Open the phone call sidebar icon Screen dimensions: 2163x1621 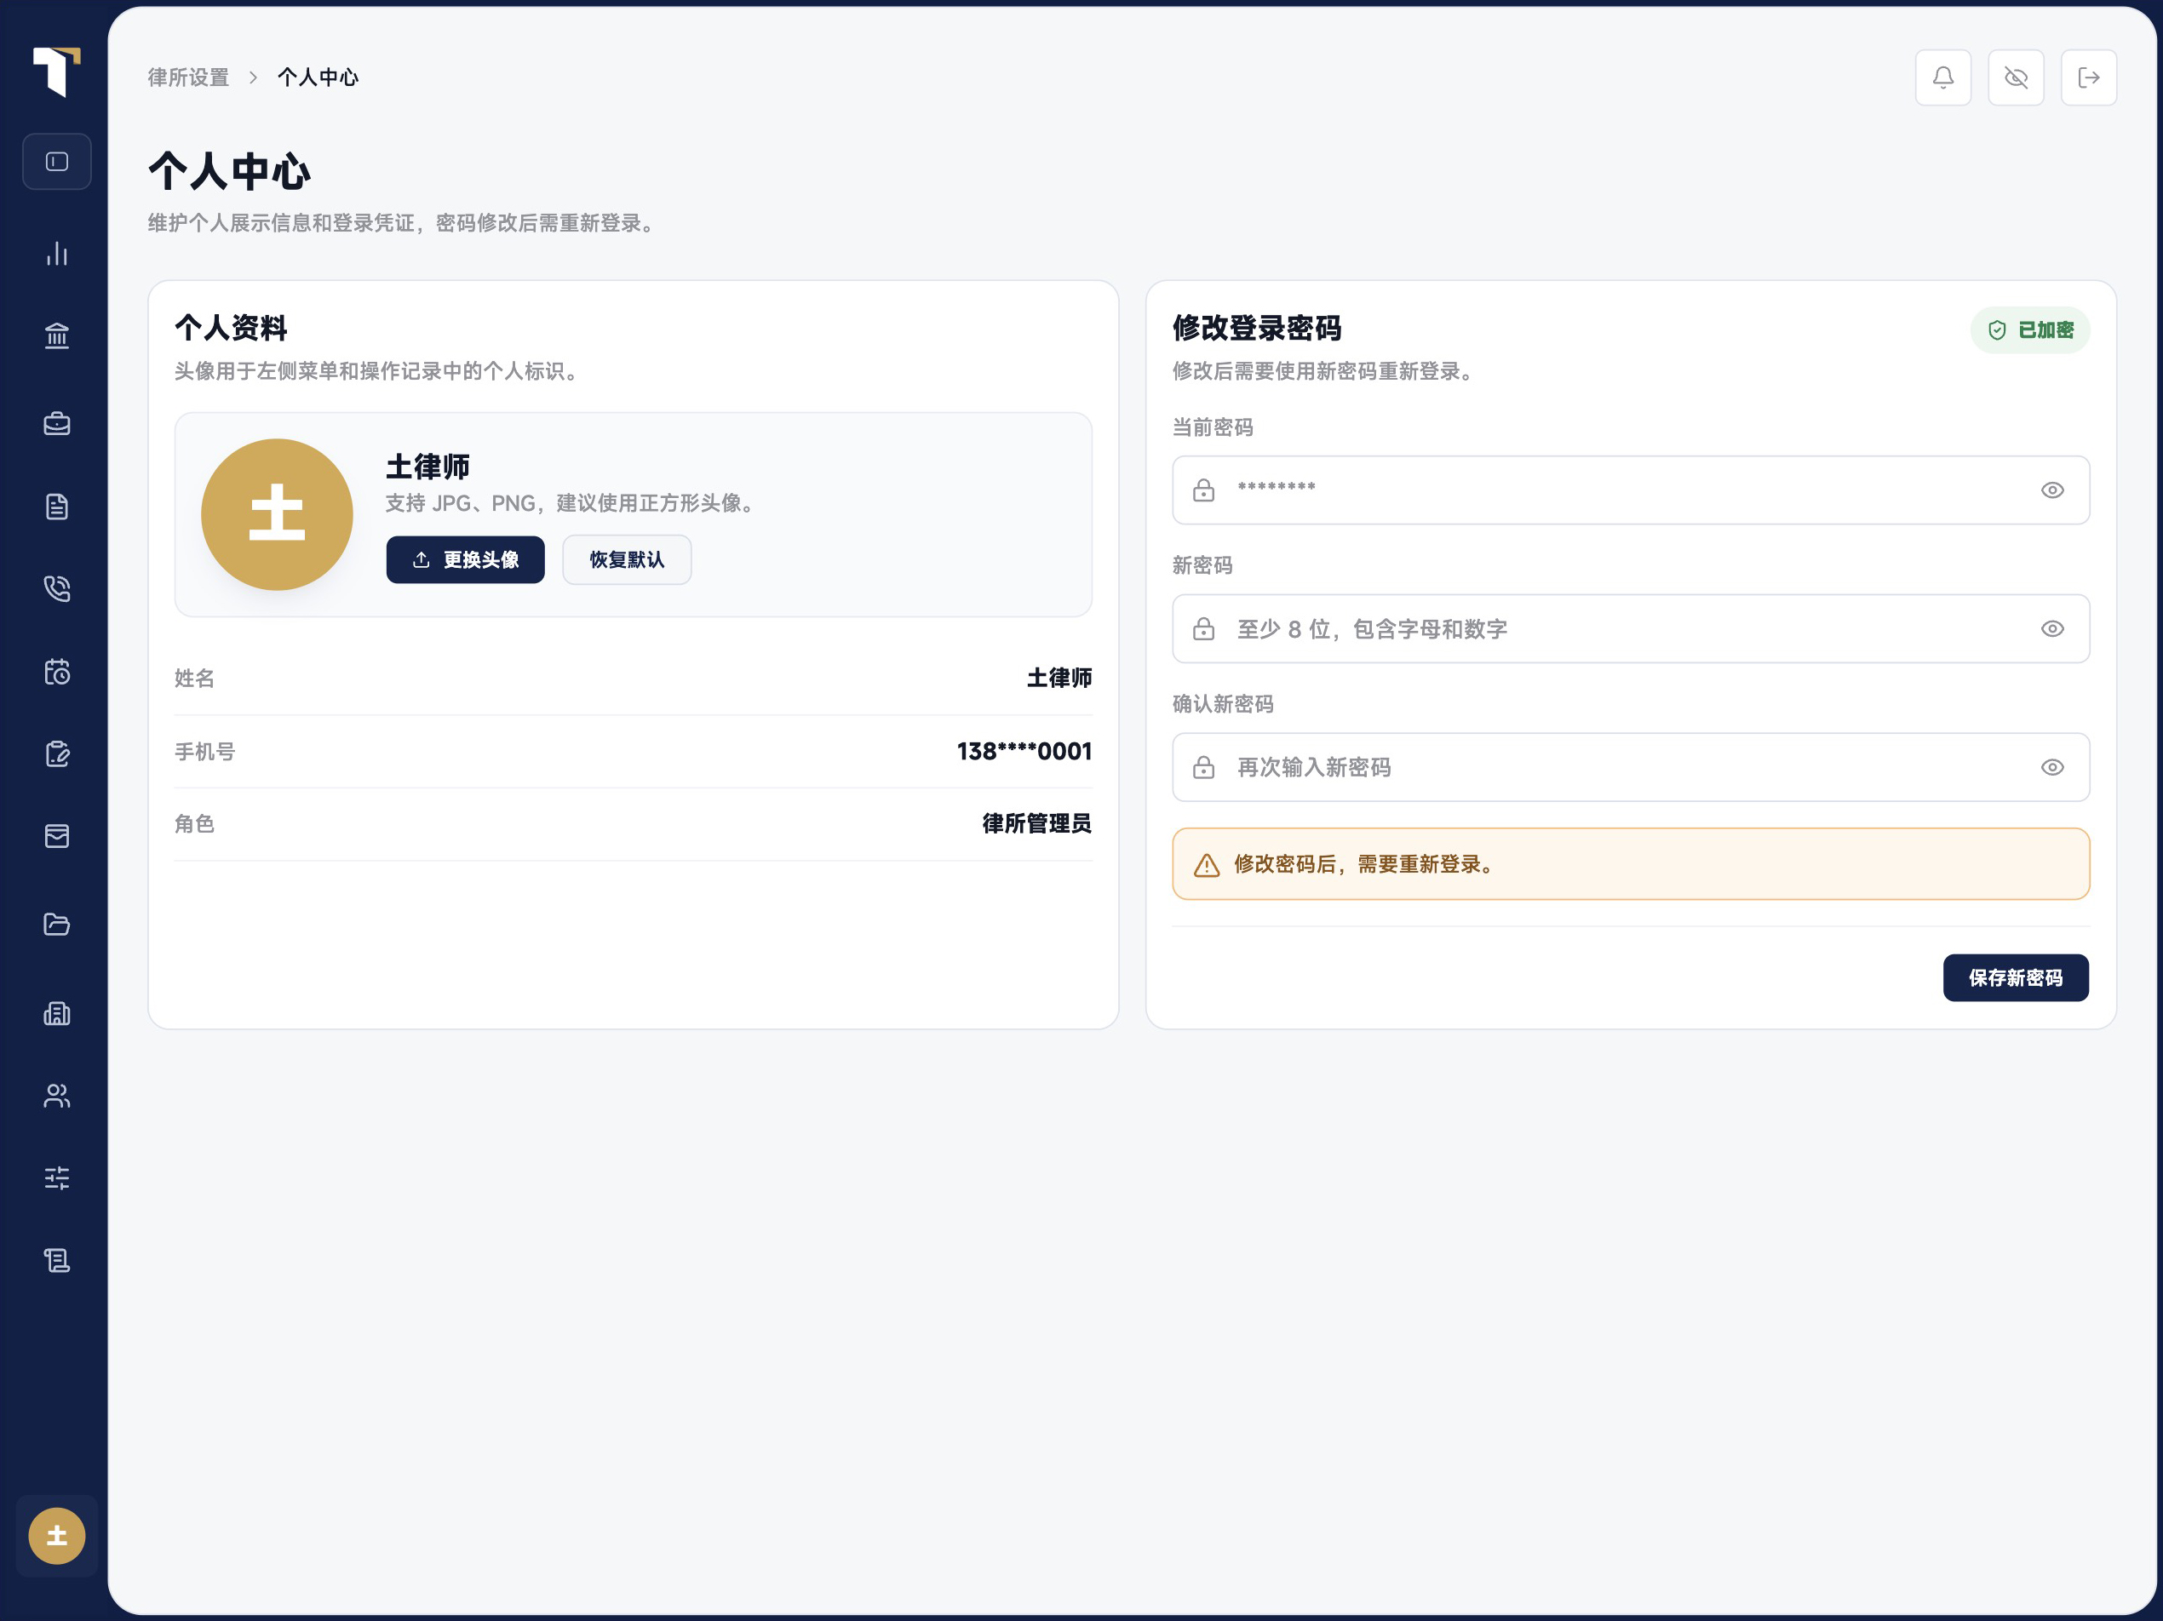click(57, 588)
